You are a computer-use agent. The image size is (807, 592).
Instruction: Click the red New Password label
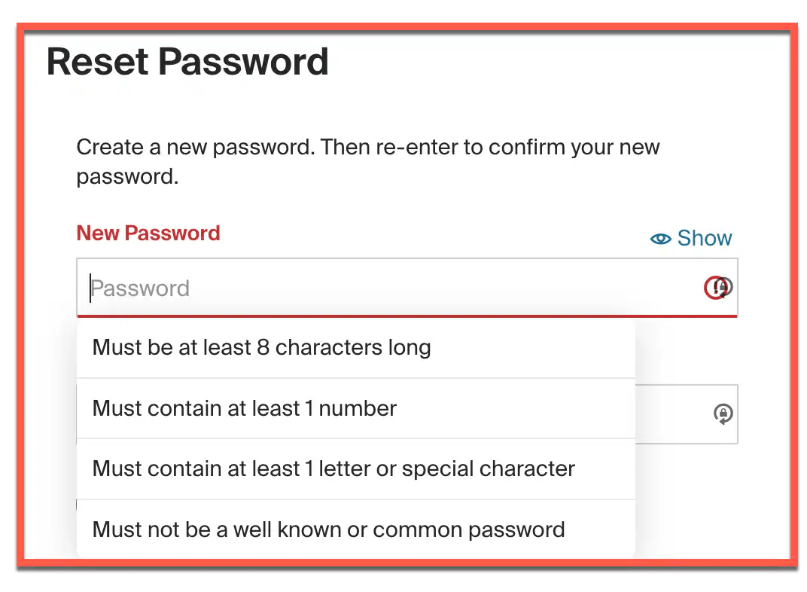click(x=148, y=233)
